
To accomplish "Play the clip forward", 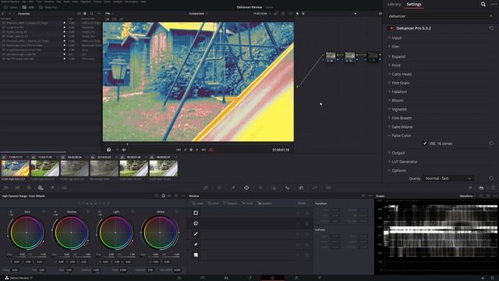I will pos(197,149).
